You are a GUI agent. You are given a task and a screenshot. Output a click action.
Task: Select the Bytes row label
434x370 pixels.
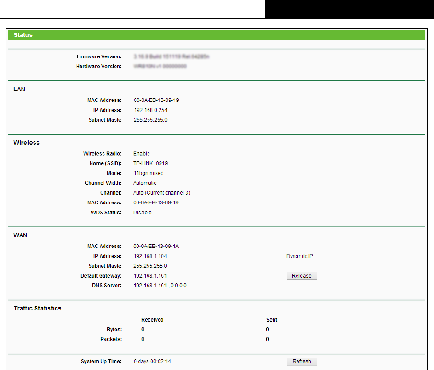(114, 329)
